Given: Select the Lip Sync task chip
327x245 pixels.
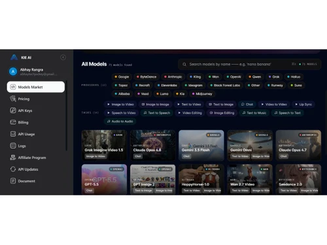Looking at the screenshot, I should (x=303, y=105).
